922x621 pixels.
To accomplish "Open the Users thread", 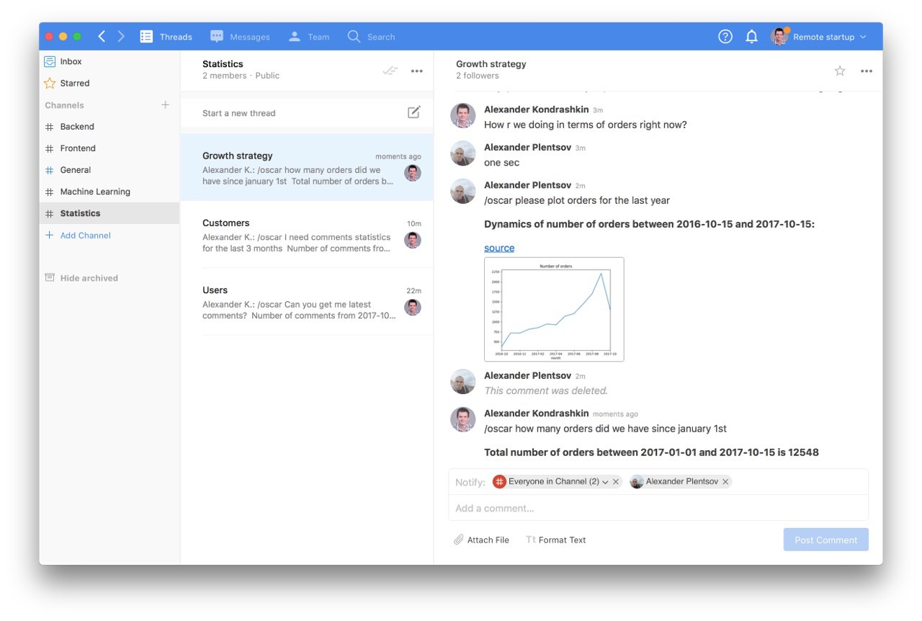I will [x=307, y=302].
